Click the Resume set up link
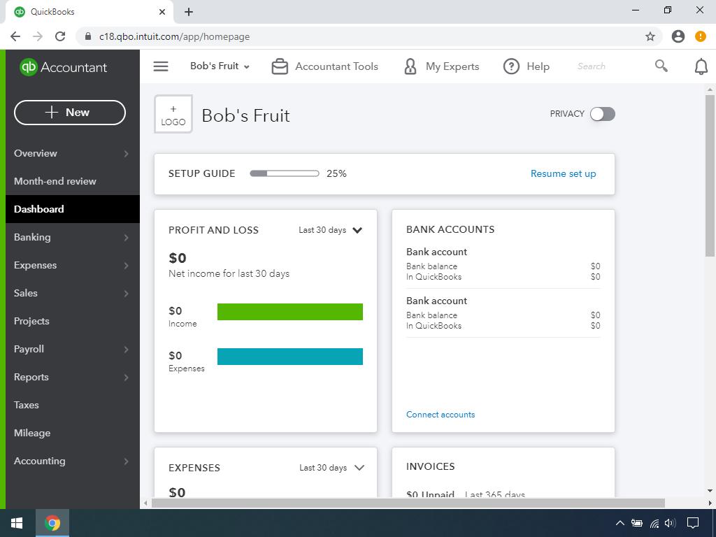 coord(563,173)
